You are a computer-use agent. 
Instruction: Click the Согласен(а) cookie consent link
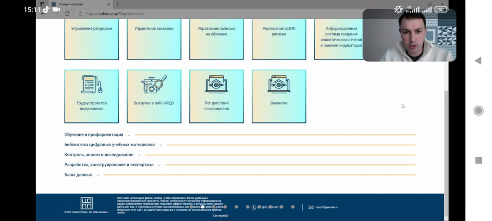(x=221, y=216)
